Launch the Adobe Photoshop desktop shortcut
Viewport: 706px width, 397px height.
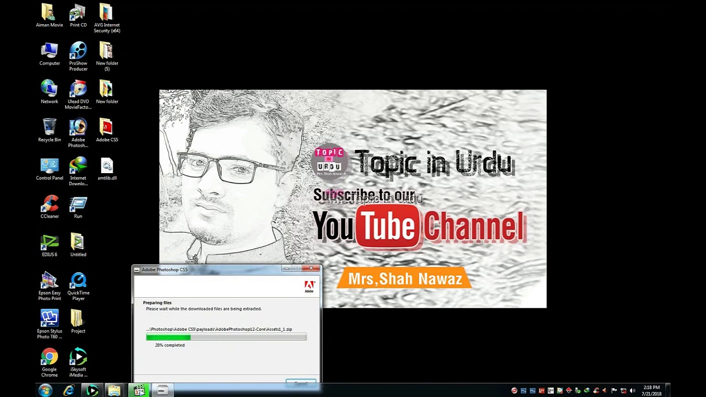(x=78, y=133)
